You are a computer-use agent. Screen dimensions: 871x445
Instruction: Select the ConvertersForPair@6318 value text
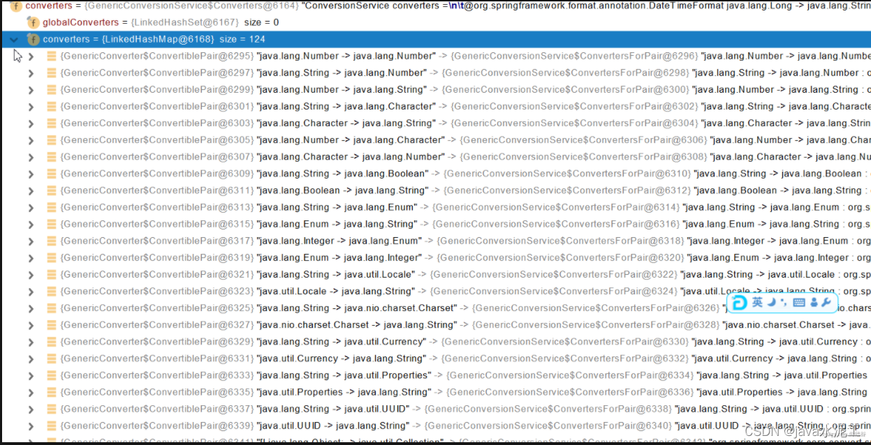[560, 241]
